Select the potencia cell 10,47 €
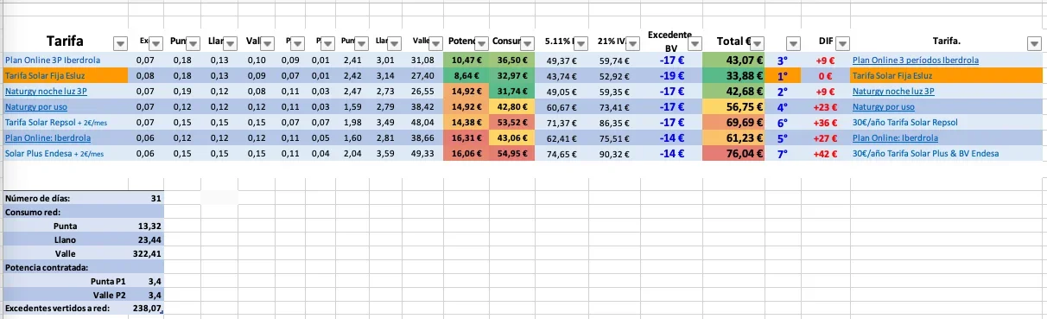Viewport: 1047px width, 319px height. tap(466, 61)
